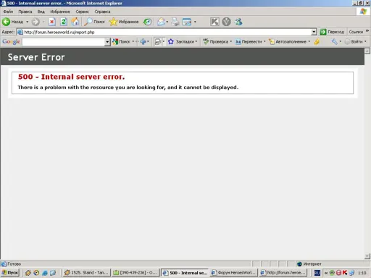Expand the Edit button dropdown arrow

point(195,22)
